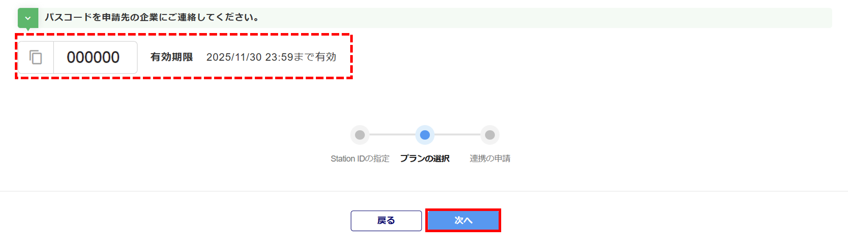The height and width of the screenshot is (247, 848).
Task: Collapse the green passcode notice chevron
Action: click(28, 18)
